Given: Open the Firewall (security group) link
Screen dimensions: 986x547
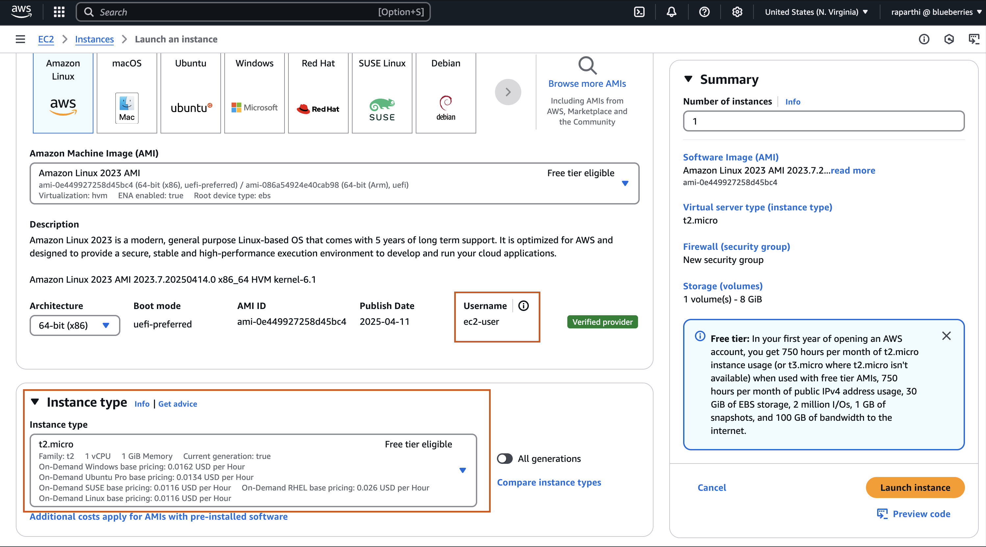Looking at the screenshot, I should point(736,247).
